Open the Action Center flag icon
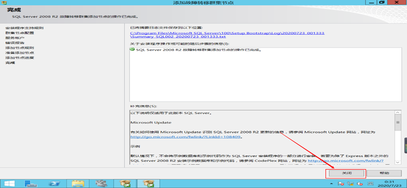Viewport: 407px width, 188px height. tap(341, 184)
